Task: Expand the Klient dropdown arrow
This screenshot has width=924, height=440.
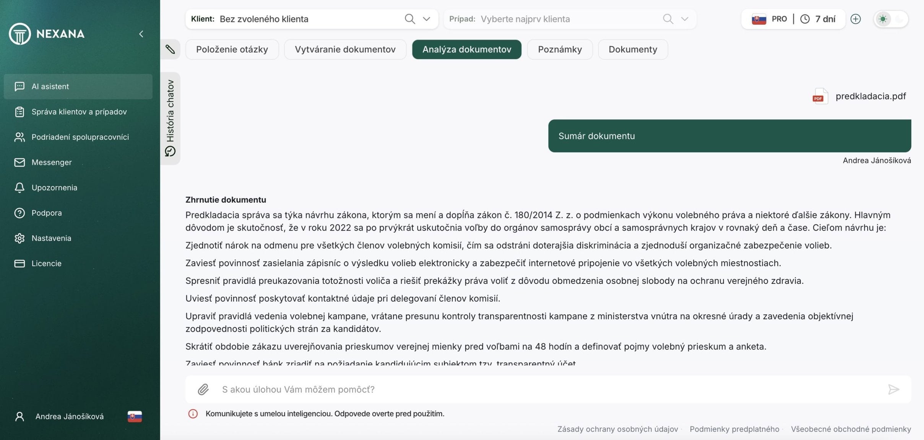Action: point(426,19)
